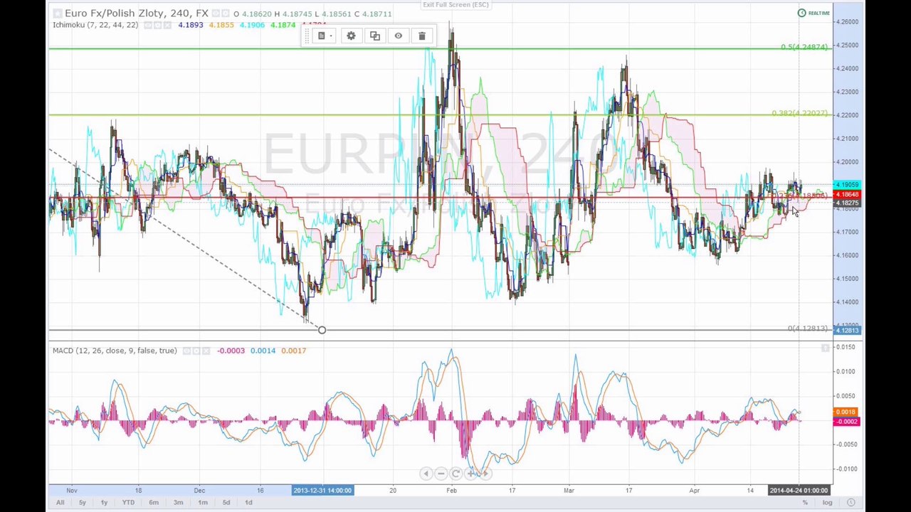
Task: Click the MACD line value 0.0014
Action: (x=263, y=351)
